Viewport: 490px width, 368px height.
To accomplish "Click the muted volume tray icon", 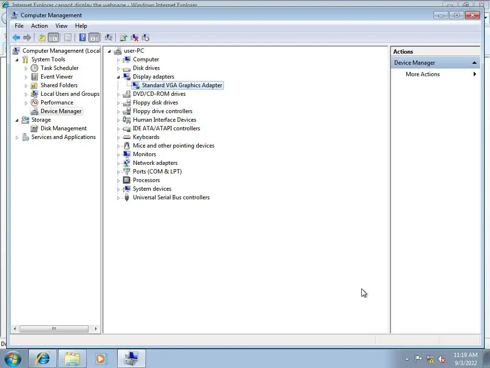I will (x=442, y=359).
